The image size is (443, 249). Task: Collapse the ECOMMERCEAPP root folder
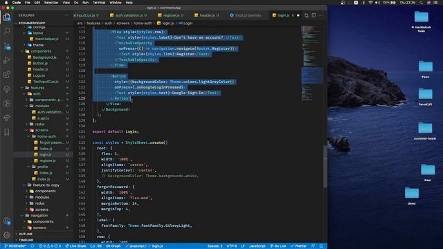(31, 23)
